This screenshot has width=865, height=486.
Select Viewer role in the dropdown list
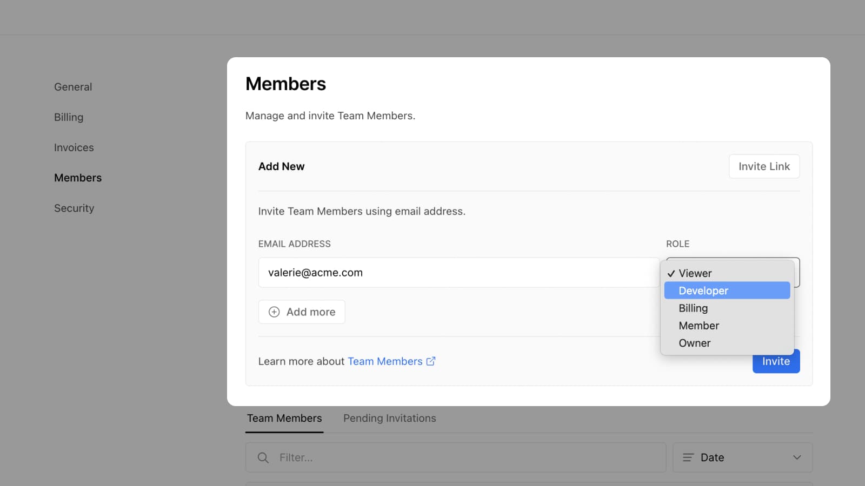[x=695, y=273]
